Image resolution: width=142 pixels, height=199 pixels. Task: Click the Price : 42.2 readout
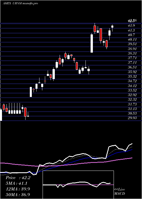point(18,178)
